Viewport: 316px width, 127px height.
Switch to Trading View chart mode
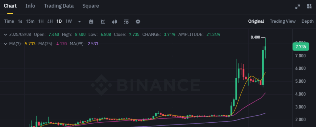282,21
